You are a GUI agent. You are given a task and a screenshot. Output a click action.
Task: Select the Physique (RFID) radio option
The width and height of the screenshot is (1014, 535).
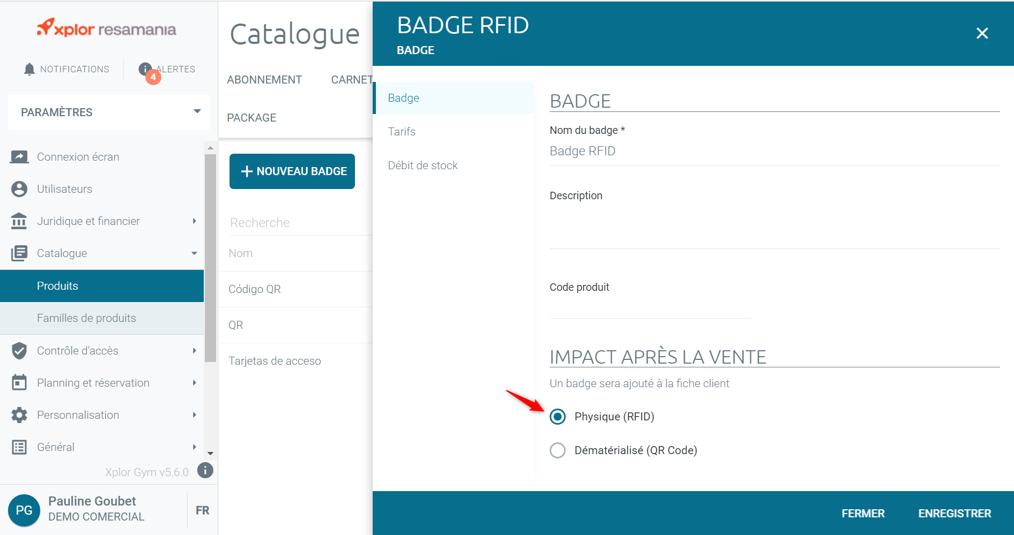coord(558,417)
